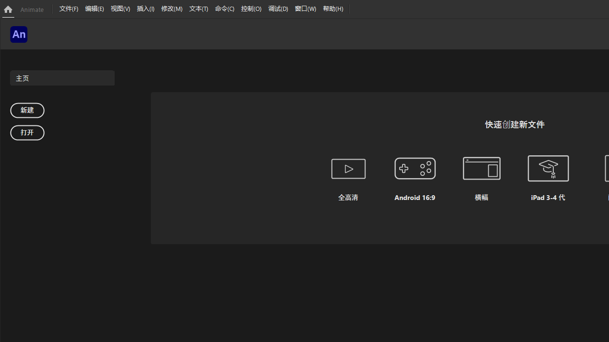
Task: Open the 文件(F) menu
Action: click(69, 9)
